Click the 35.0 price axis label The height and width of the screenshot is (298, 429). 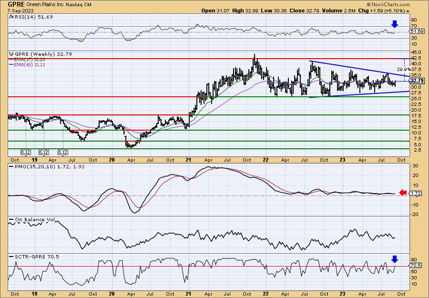416,75
